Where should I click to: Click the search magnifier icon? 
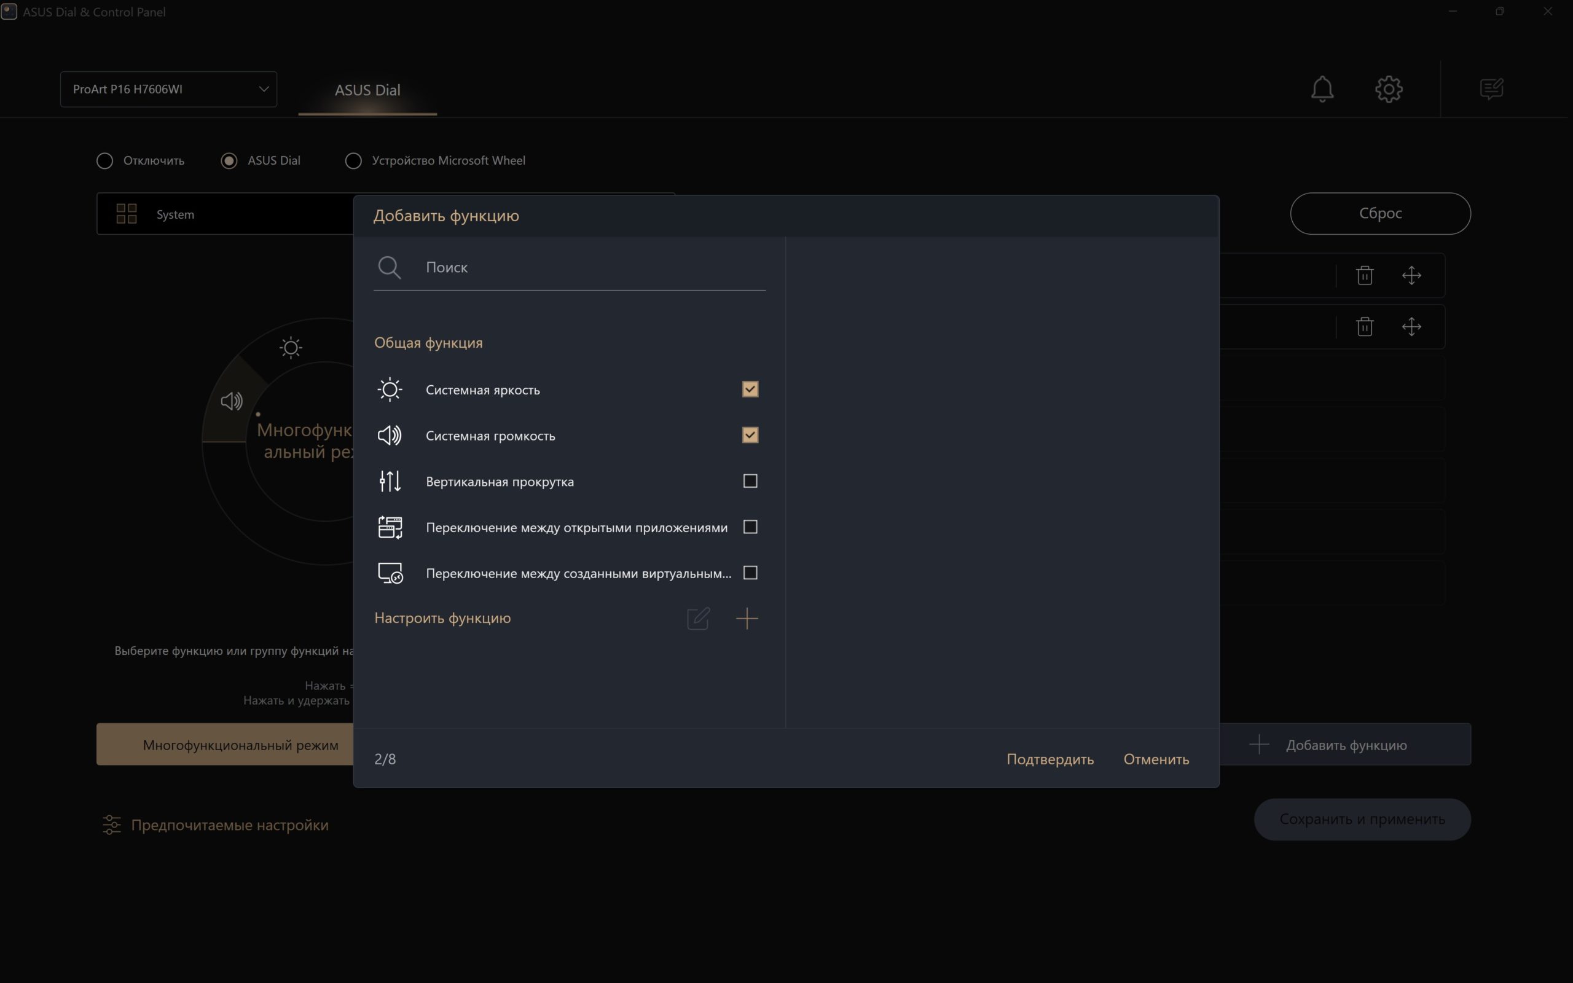[x=390, y=267]
